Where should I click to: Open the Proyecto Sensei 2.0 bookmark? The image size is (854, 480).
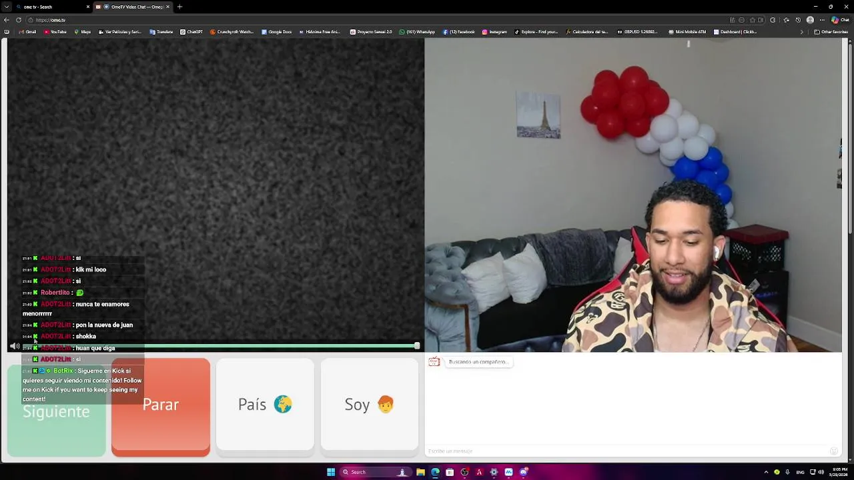tap(371, 31)
